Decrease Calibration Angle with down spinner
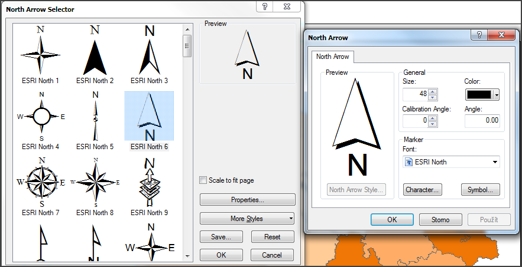 (433, 124)
